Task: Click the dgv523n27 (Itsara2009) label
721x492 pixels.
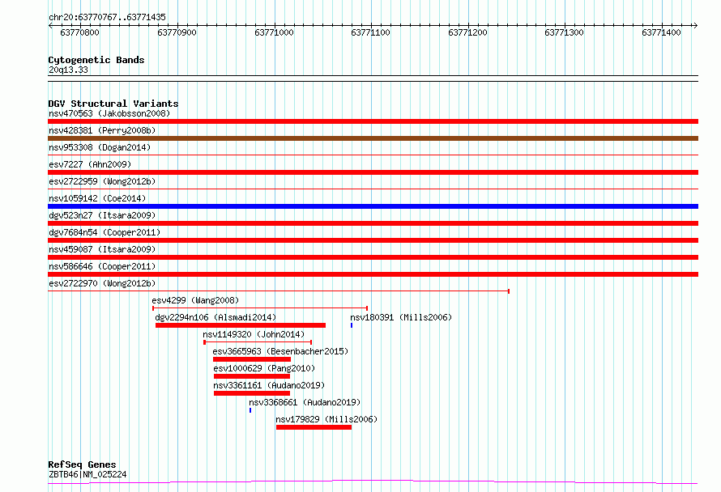Action: [x=102, y=215]
